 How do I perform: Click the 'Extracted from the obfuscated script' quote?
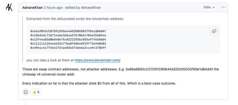[75, 19]
